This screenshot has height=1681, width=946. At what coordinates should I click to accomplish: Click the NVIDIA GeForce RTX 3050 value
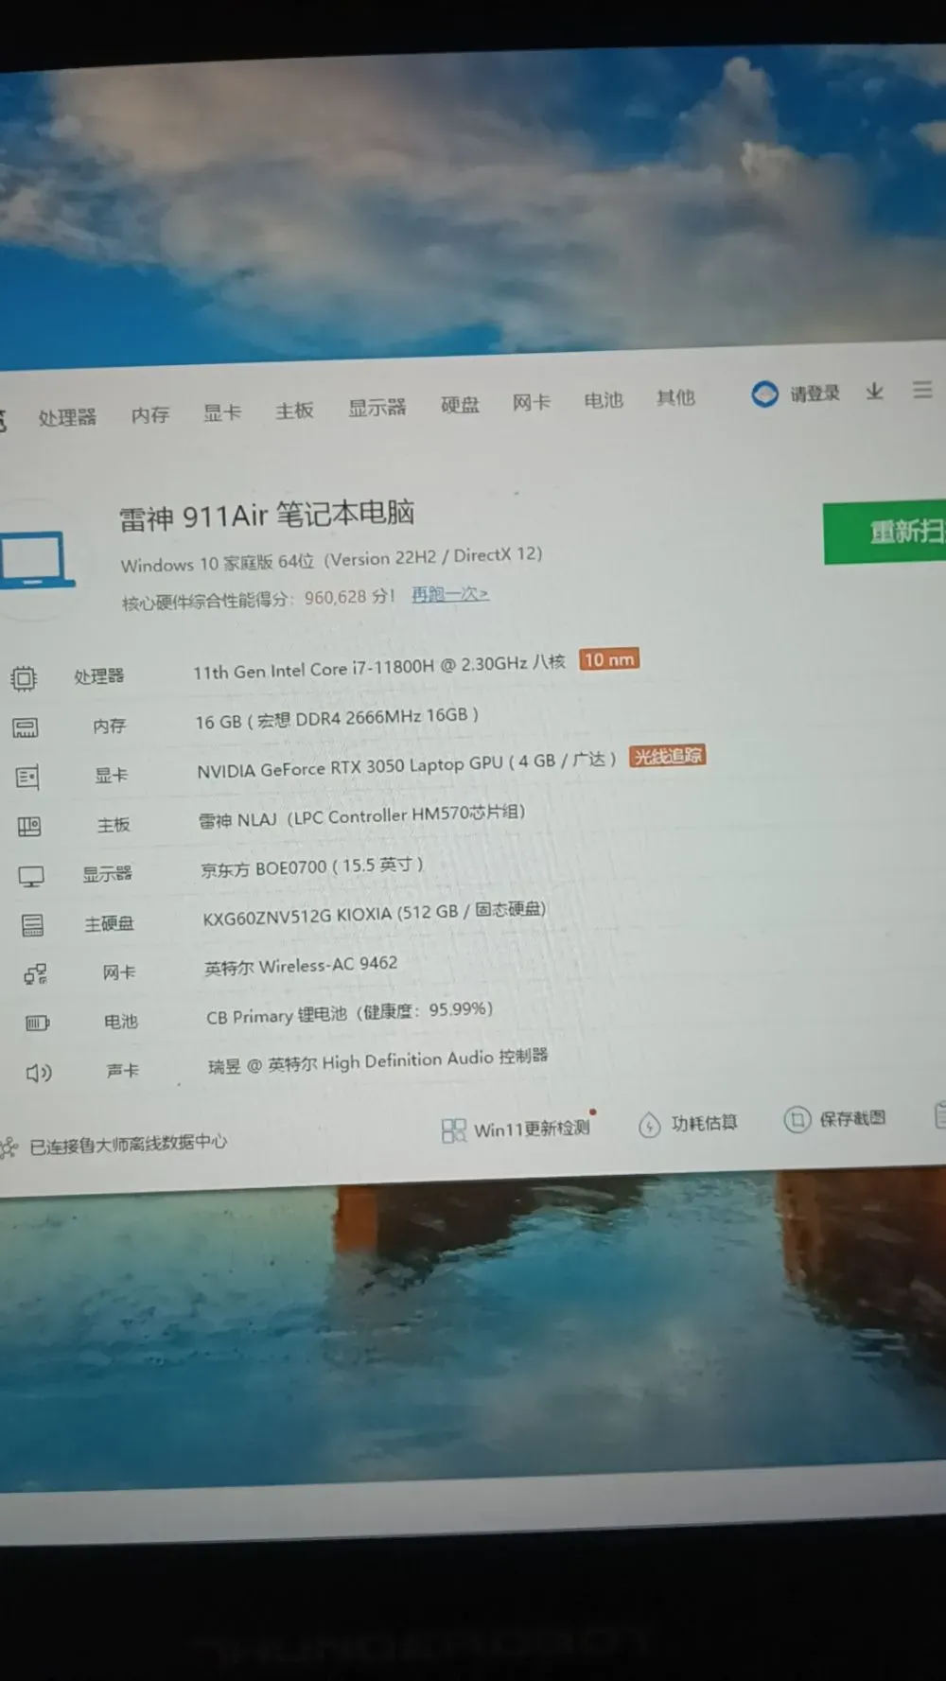pyautogui.click(x=407, y=764)
